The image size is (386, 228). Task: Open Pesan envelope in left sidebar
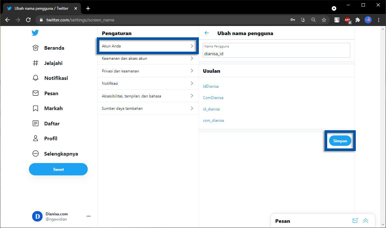pyautogui.click(x=46, y=93)
